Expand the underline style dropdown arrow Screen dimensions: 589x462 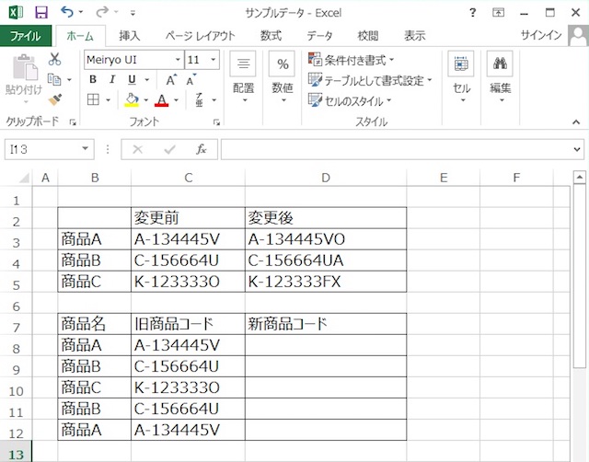147,80
